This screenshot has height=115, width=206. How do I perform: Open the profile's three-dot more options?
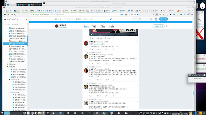(167, 26)
